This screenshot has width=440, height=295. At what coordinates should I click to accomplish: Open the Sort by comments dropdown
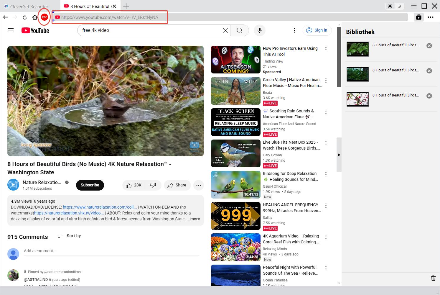pyautogui.click(x=69, y=236)
